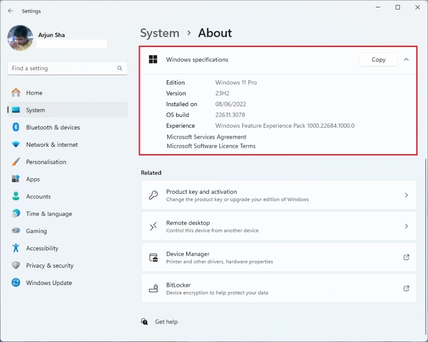Viewport: 428px width, 342px height.
Task: Click the Privacy & security shield icon
Action: [x=15, y=265]
